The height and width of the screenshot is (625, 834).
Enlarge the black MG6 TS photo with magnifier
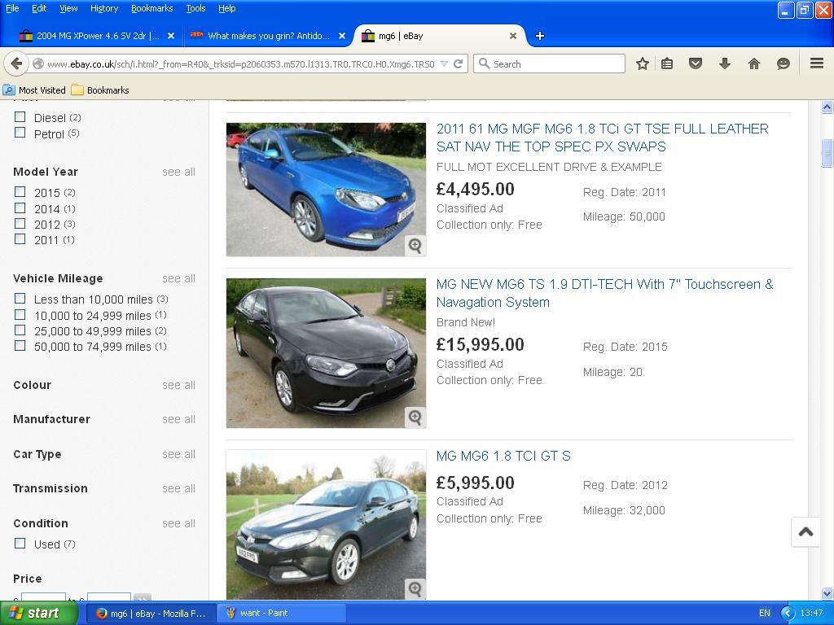click(x=415, y=417)
